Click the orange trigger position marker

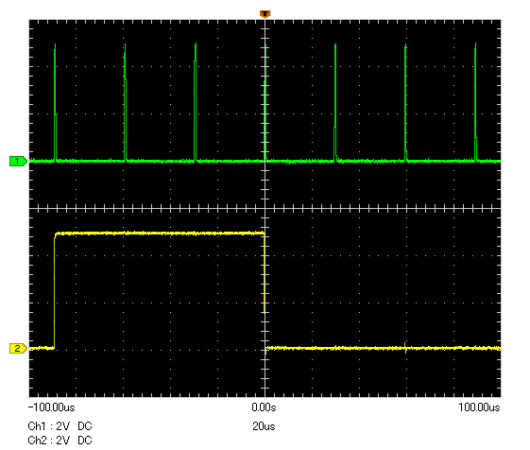[x=265, y=14]
